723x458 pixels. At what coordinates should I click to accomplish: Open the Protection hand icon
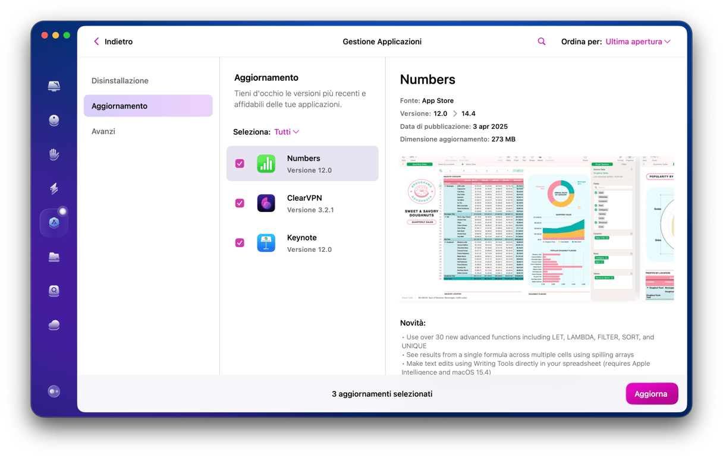(54, 155)
